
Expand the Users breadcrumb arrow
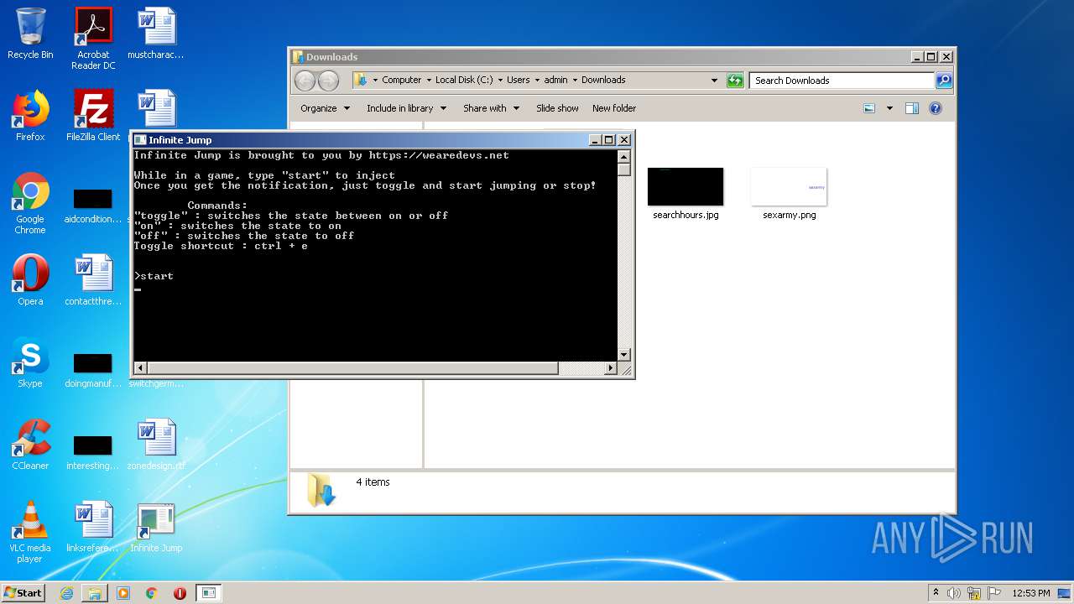click(537, 81)
